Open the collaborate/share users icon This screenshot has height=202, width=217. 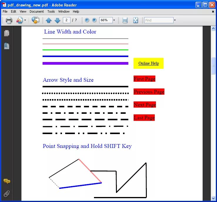[x=19, y=20]
